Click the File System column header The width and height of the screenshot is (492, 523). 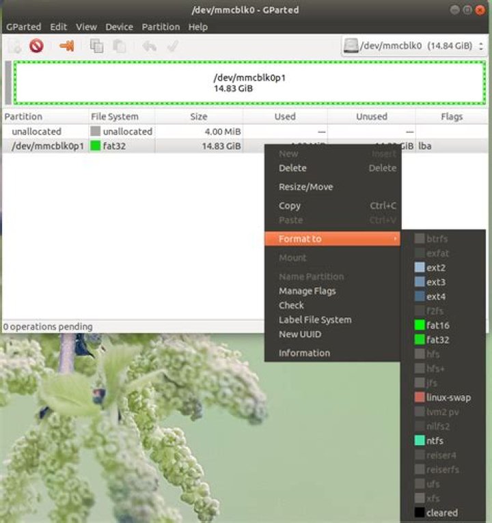pyautogui.click(x=122, y=116)
